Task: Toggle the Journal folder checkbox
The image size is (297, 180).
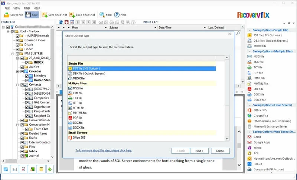Action: pyautogui.click(x=22, y=156)
